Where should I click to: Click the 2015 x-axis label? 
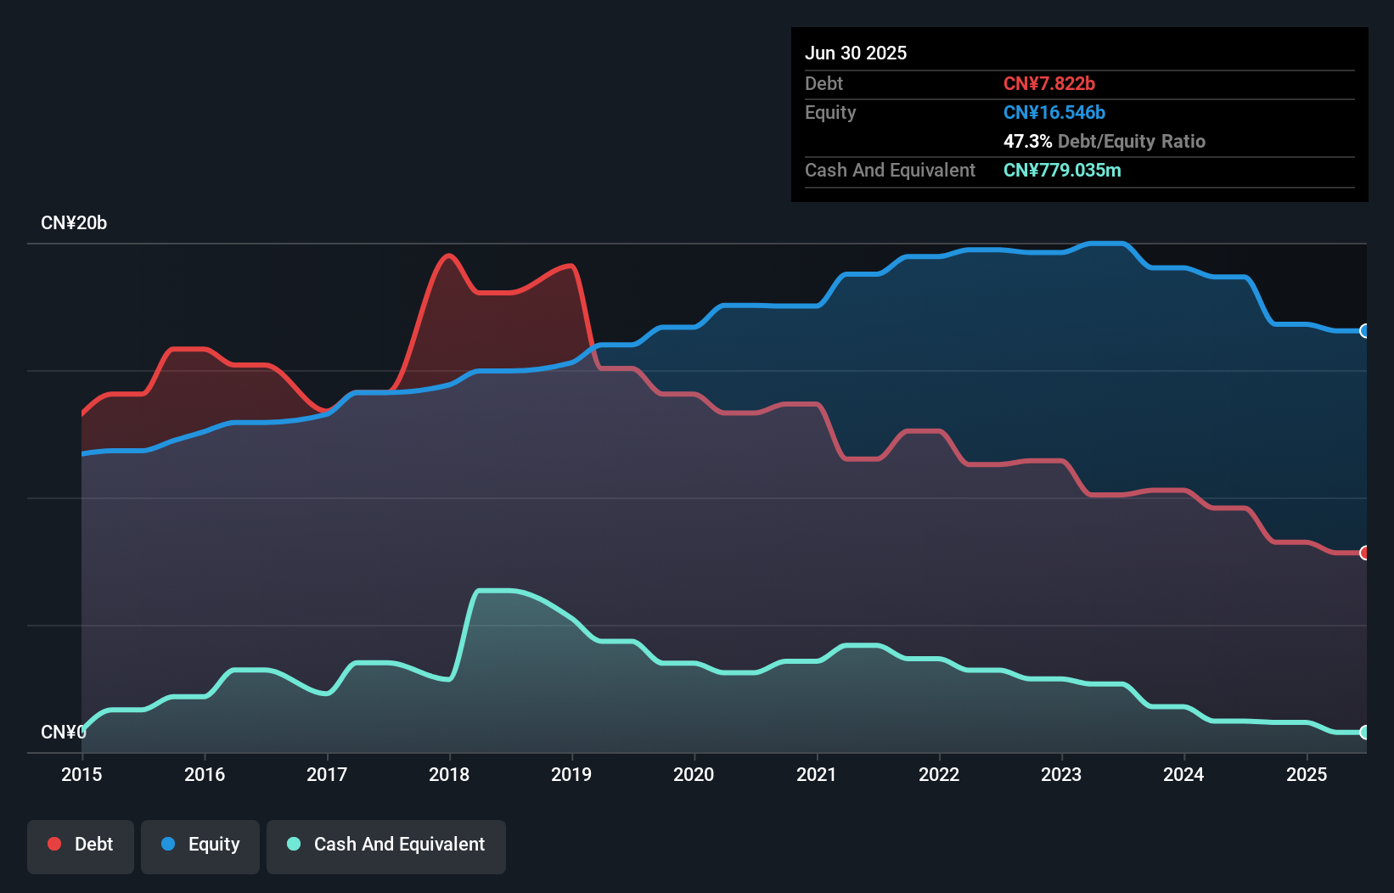coord(82,774)
